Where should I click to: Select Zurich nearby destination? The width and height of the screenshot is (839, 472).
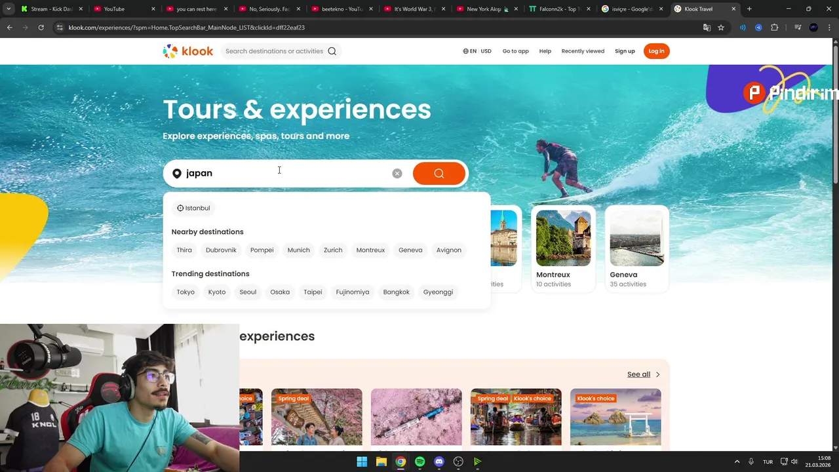[333, 250]
